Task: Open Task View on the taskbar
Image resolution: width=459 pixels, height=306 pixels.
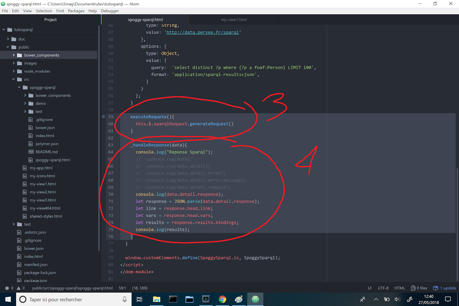Action: [139, 299]
